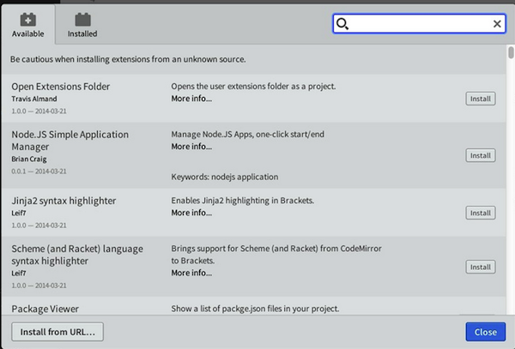Focus the extension search input field
The image size is (515, 349).
(x=419, y=24)
